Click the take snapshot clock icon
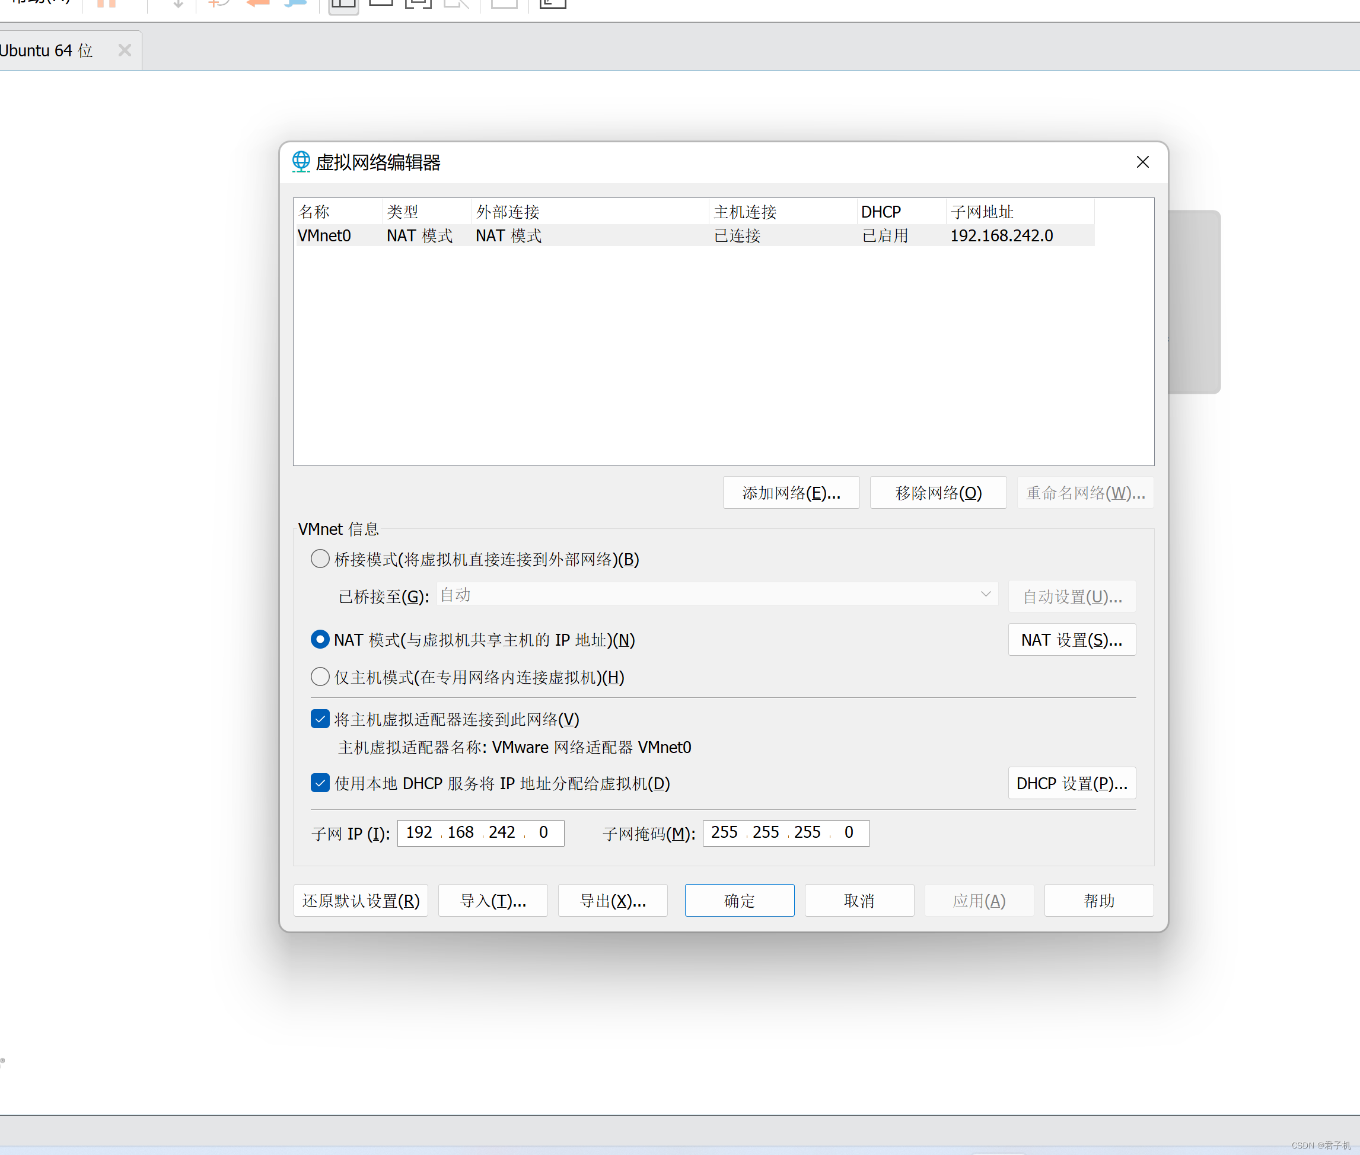 (x=219, y=4)
